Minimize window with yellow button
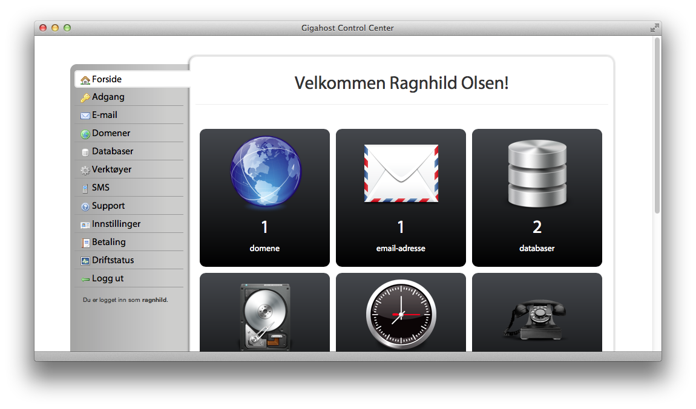Viewport: 696px width, 409px height. click(x=55, y=28)
